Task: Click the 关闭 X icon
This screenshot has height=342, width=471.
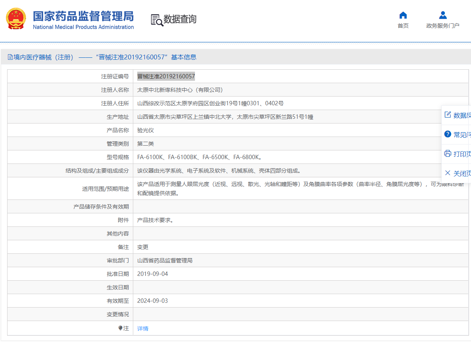Action: 448,173
